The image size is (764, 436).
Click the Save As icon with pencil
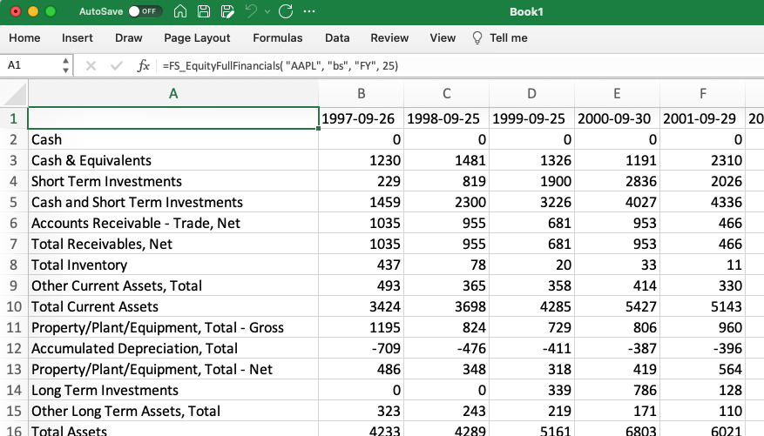coord(227,11)
